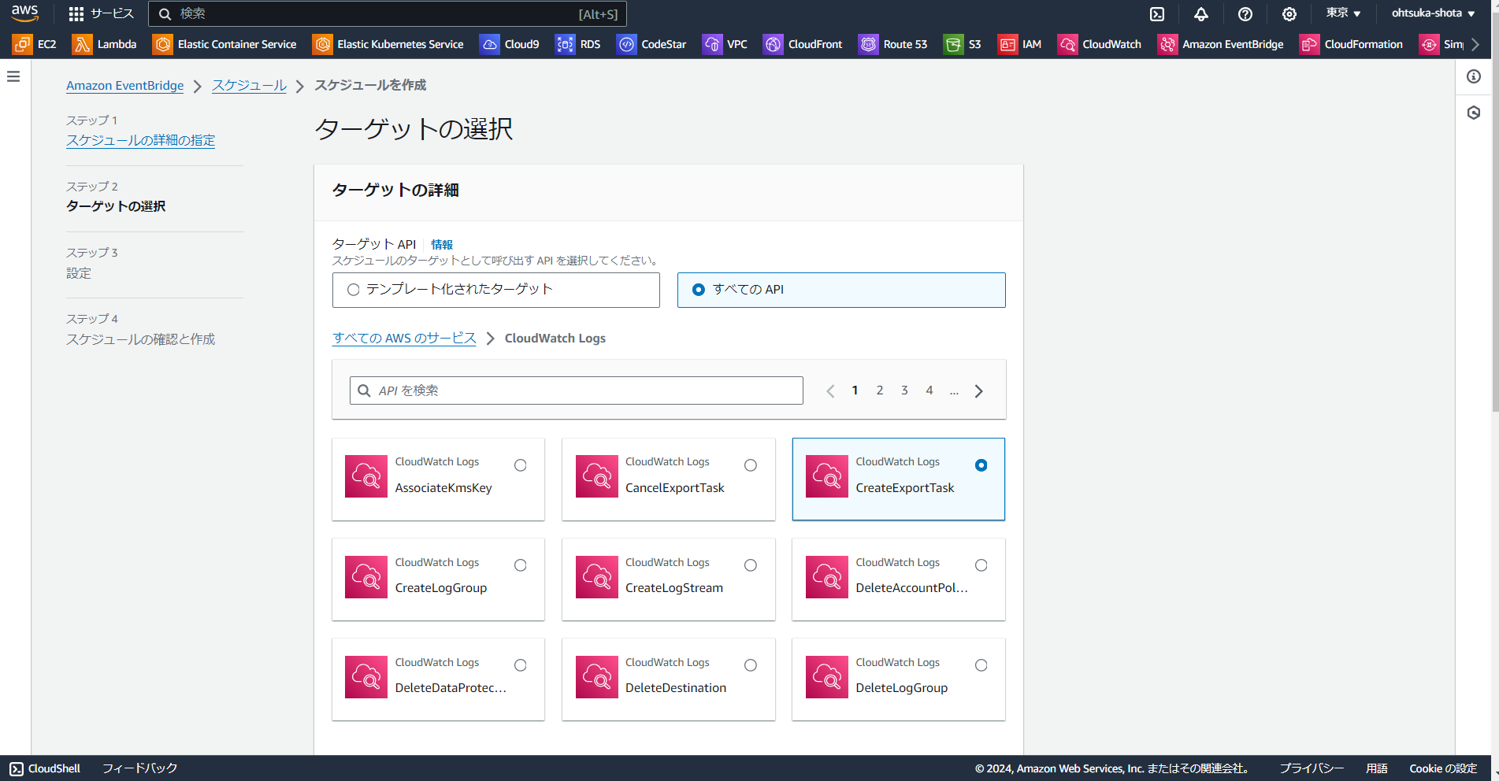Open EC2 from the favorites bar
The height and width of the screenshot is (781, 1499).
click(x=35, y=45)
